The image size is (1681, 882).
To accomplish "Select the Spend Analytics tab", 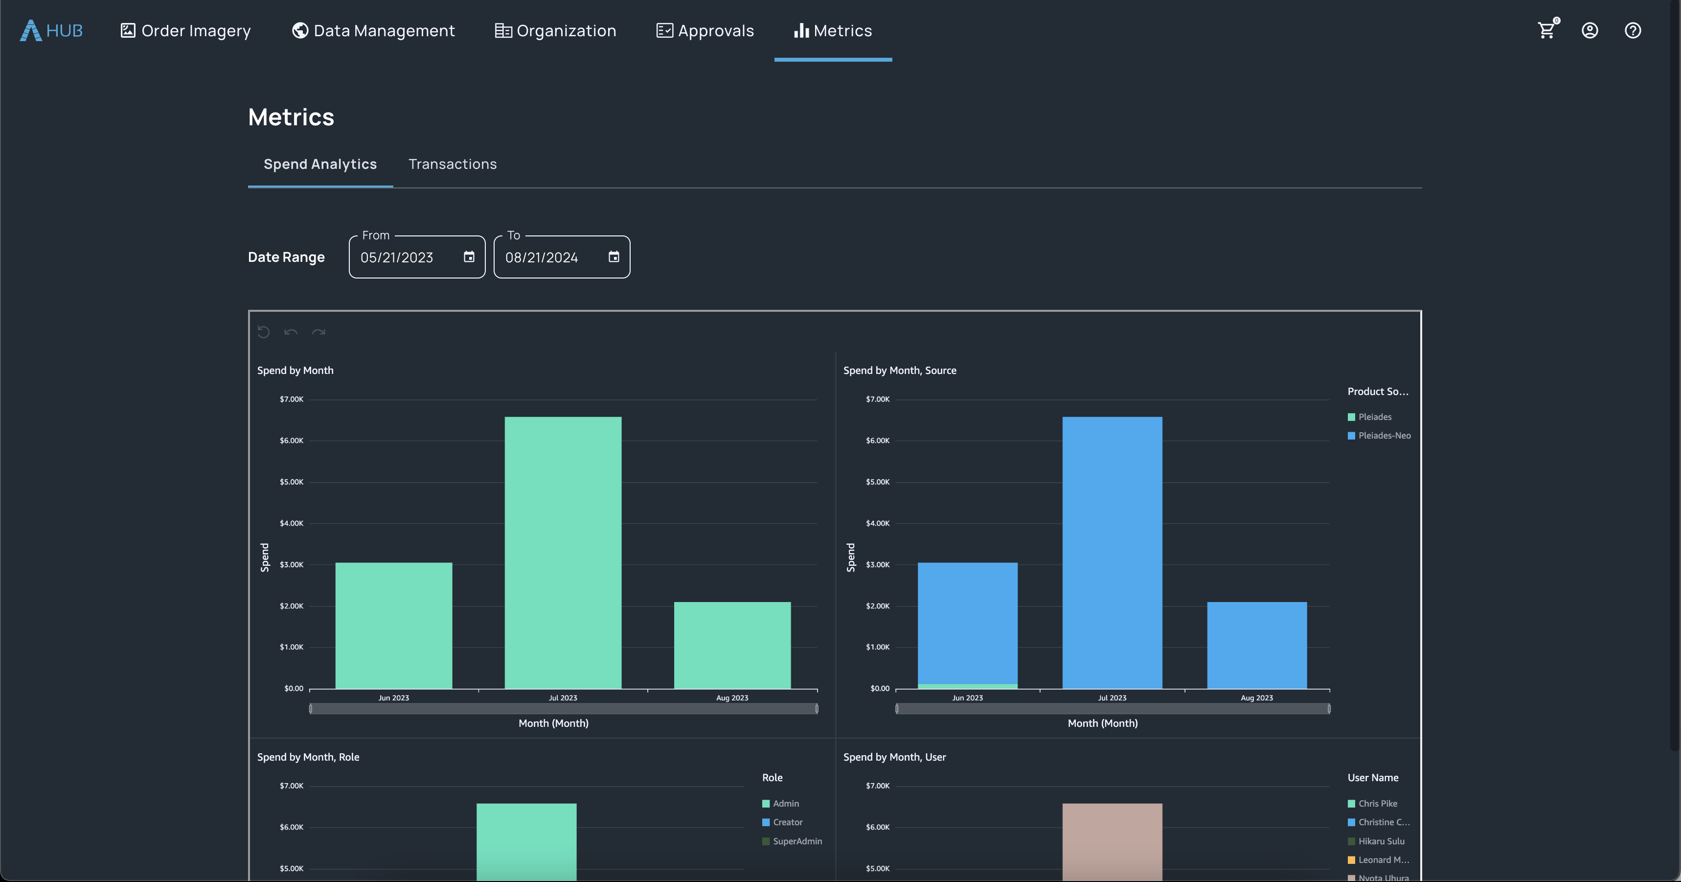I will 320,164.
